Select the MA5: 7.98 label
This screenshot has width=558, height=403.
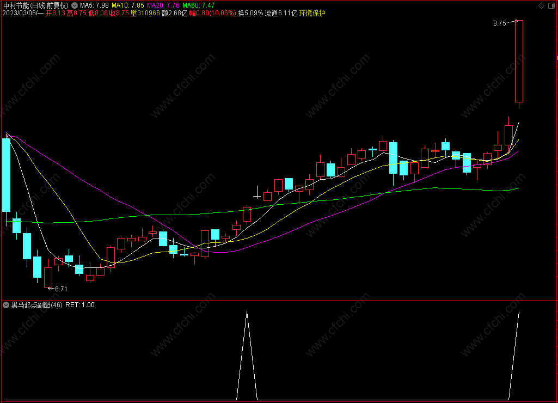pos(94,5)
